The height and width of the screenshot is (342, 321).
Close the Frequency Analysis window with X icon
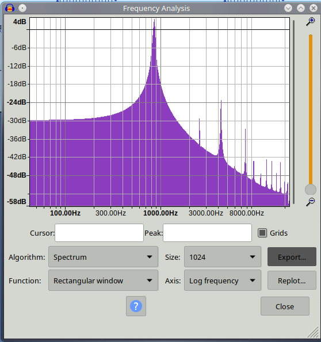pyautogui.click(x=314, y=8)
